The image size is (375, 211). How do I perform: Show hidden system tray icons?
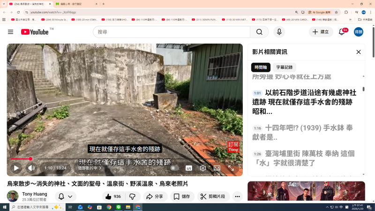[327, 207]
